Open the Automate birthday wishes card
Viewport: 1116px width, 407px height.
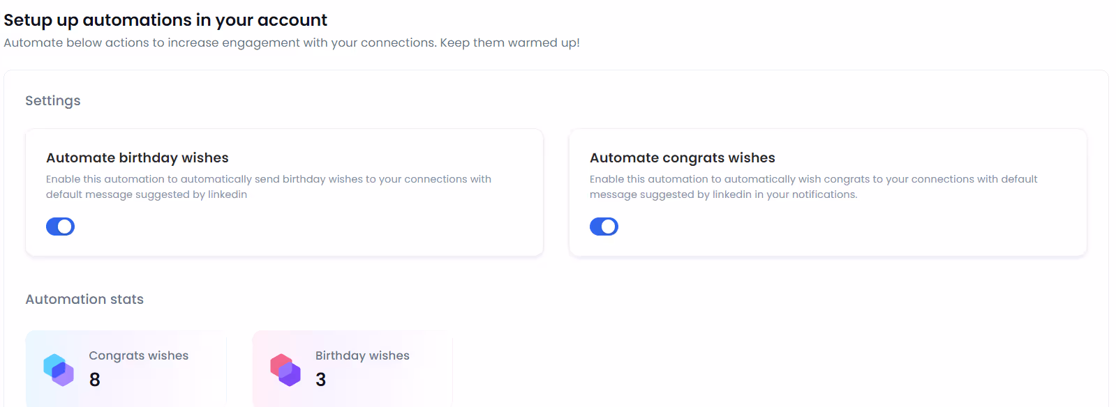pyautogui.click(x=284, y=192)
